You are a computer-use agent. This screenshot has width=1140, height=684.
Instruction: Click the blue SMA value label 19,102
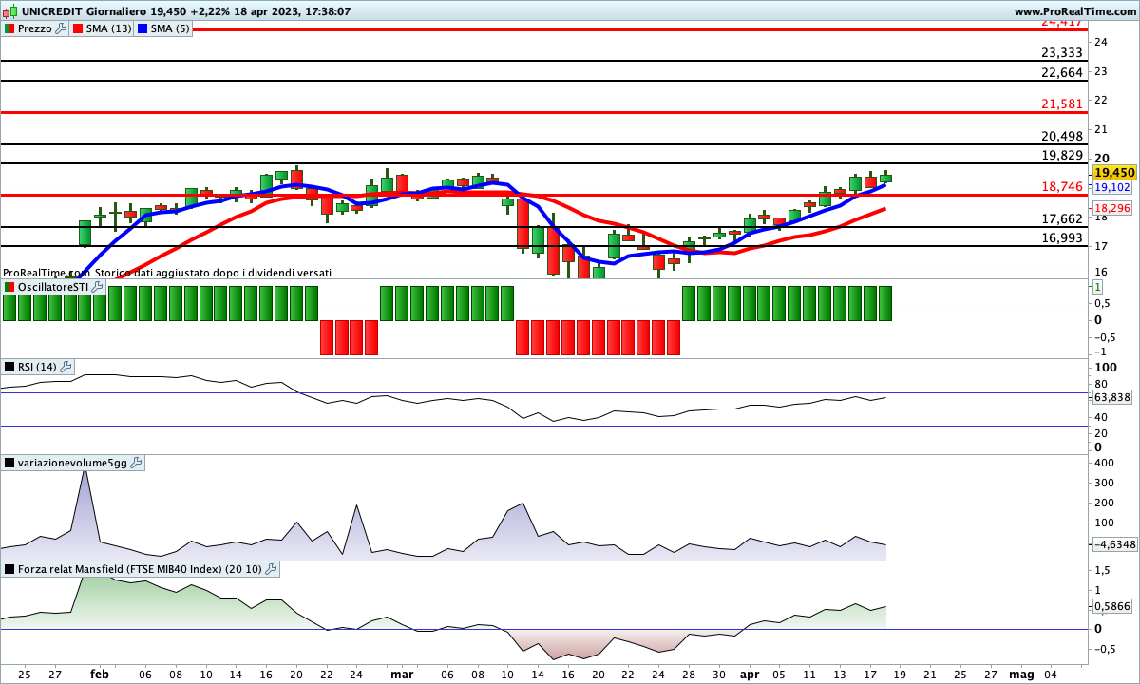point(1112,188)
